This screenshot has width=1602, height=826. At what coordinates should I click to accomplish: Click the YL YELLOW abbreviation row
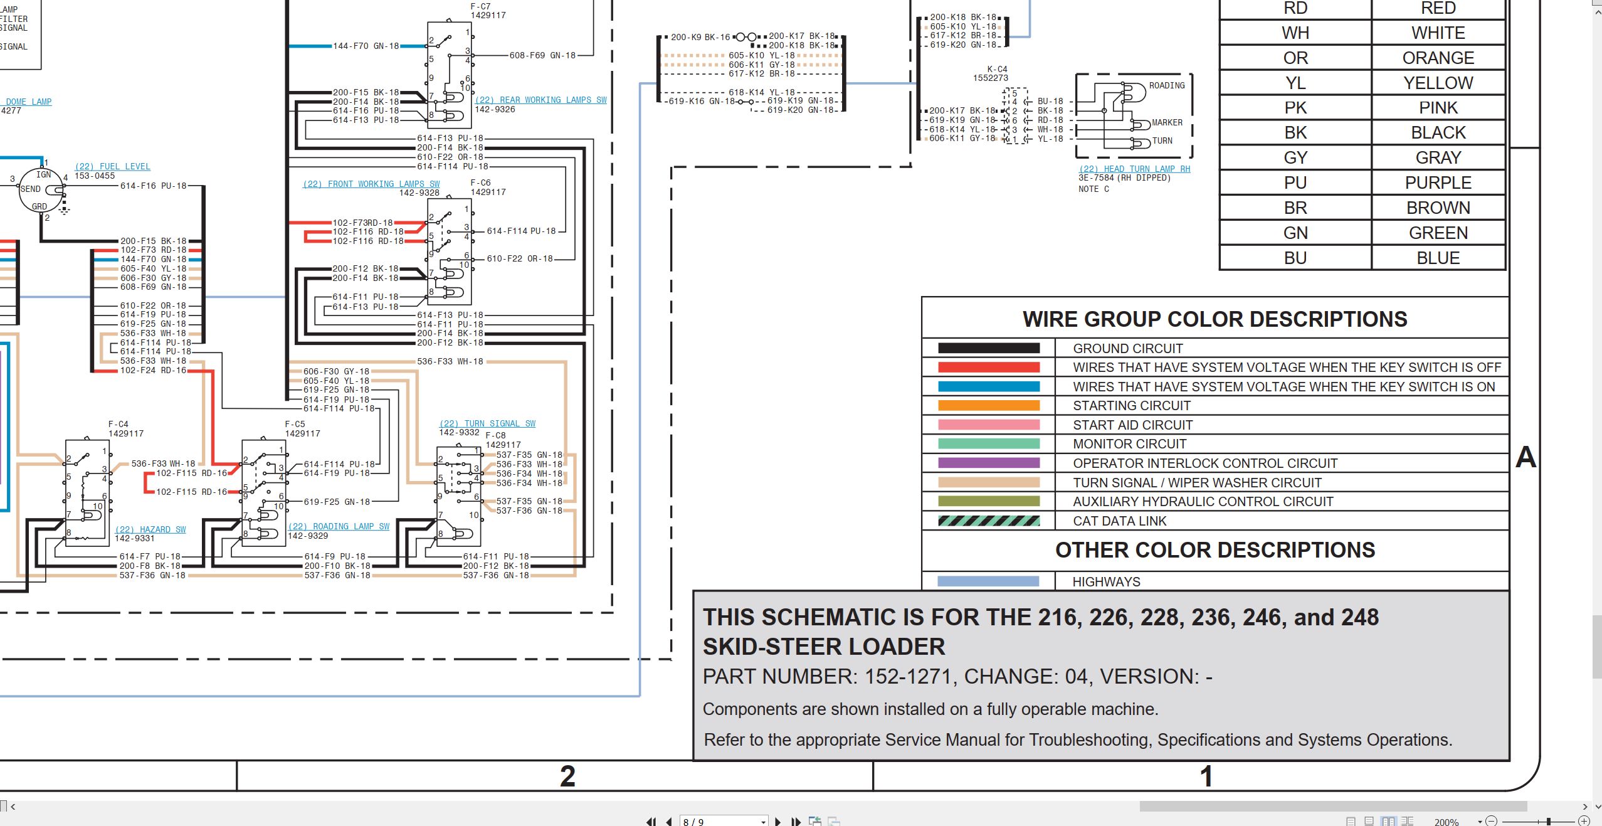coord(1362,83)
